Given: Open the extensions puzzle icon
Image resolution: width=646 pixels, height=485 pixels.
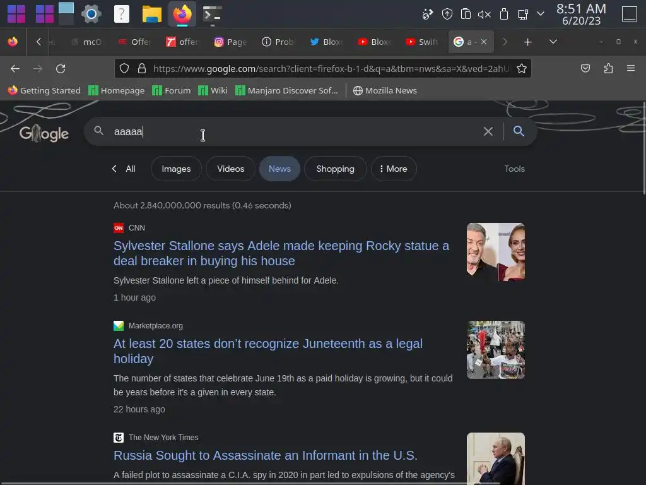Looking at the screenshot, I should (608, 68).
